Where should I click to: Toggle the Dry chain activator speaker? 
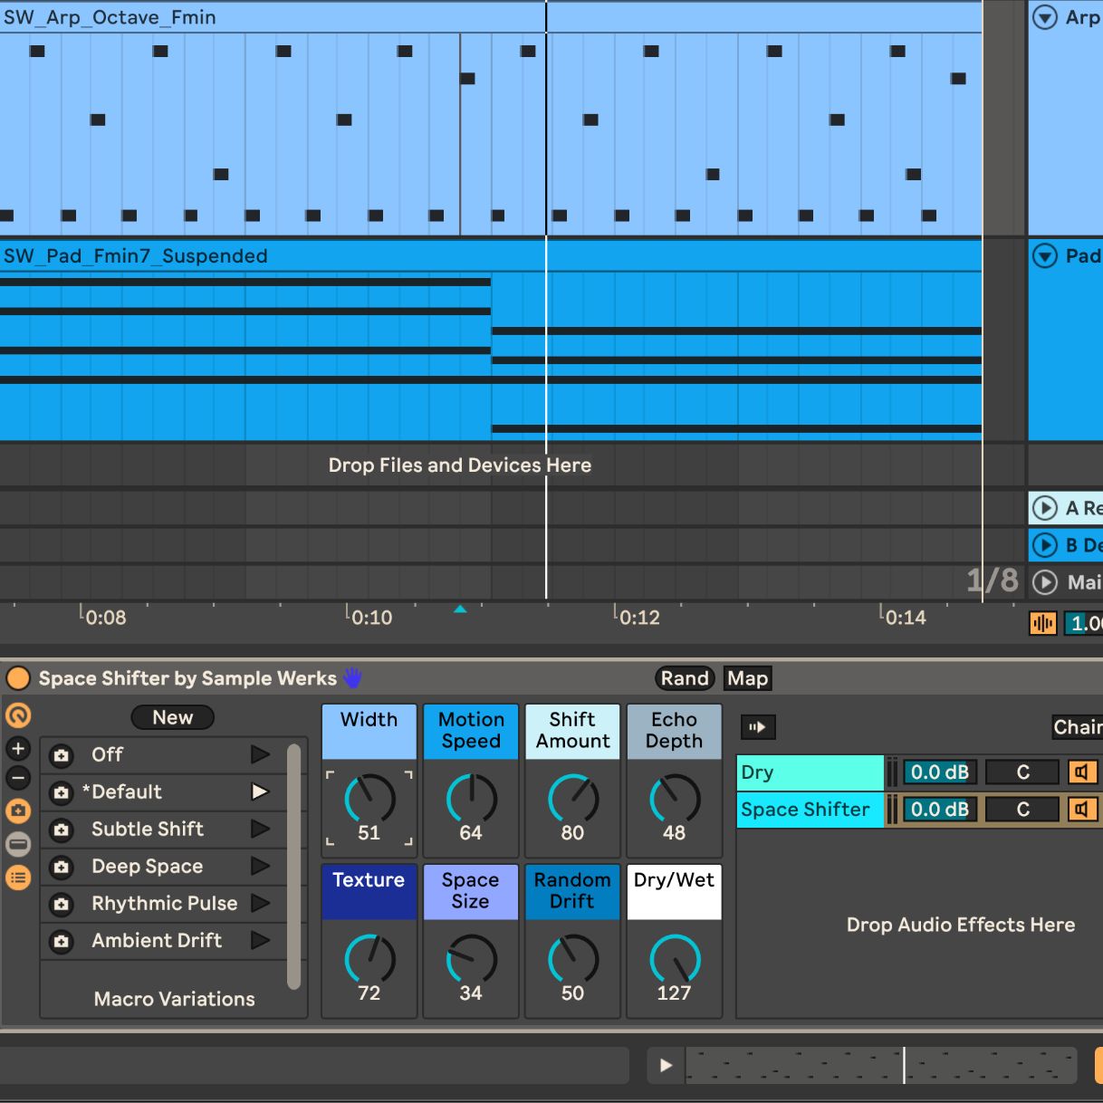click(1081, 772)
